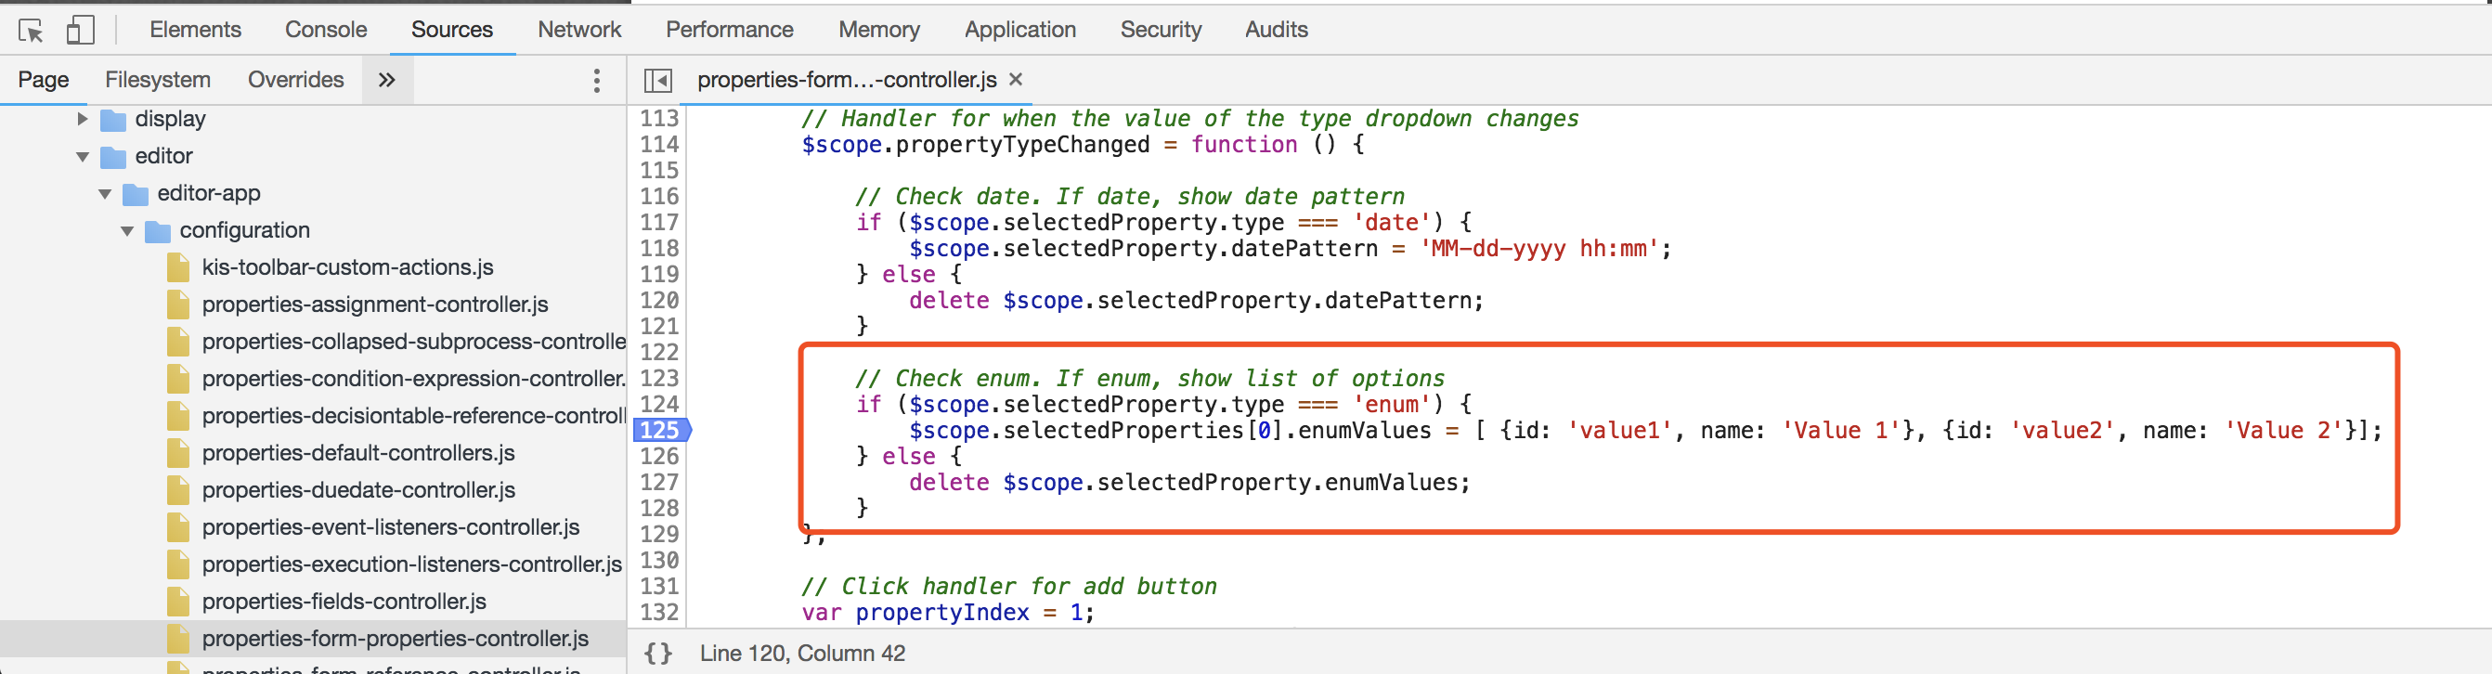Open properties-condition-expression-controller file
Image resolution: width=2492 pixels, height=674 pixels.
point(414,378)
